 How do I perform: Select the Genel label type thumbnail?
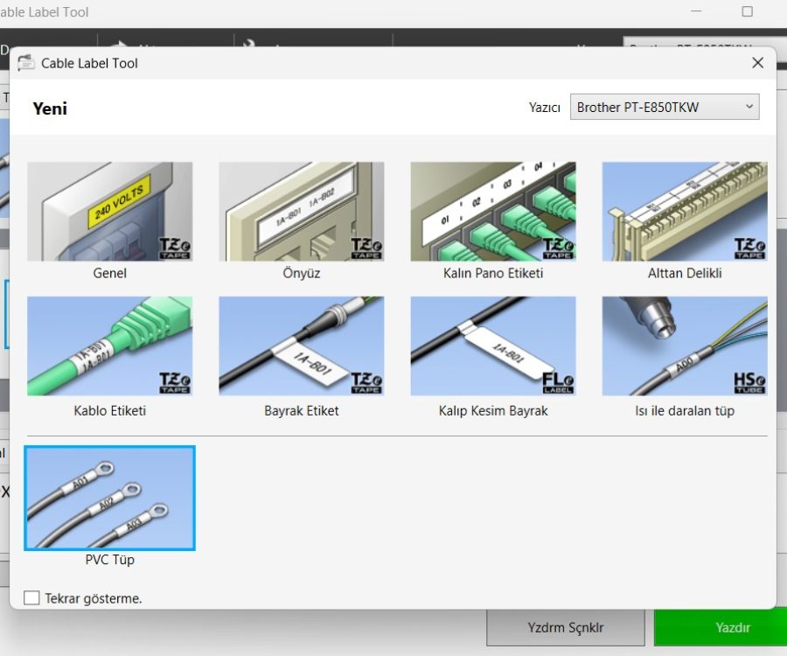[109, 212]
